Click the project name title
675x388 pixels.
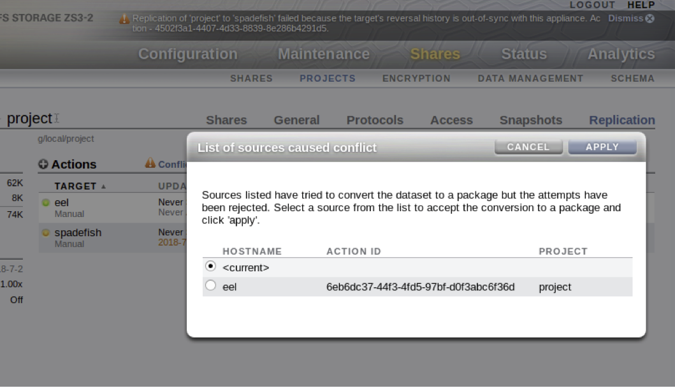[29, 118]
